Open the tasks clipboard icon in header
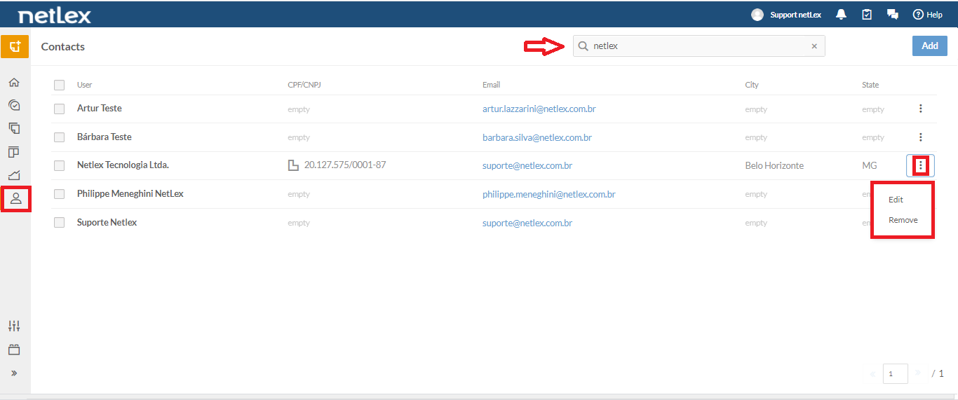Screen dimensions: 958x400 [867, 15]
